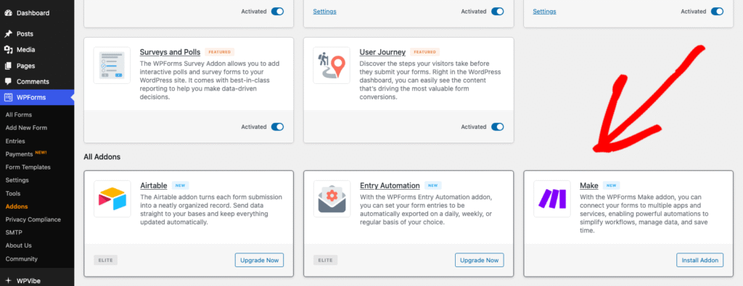The height and width of the screenshot is (286, 743).
Task: Toggle off the User Journey addon
Action: coord(498,127)
